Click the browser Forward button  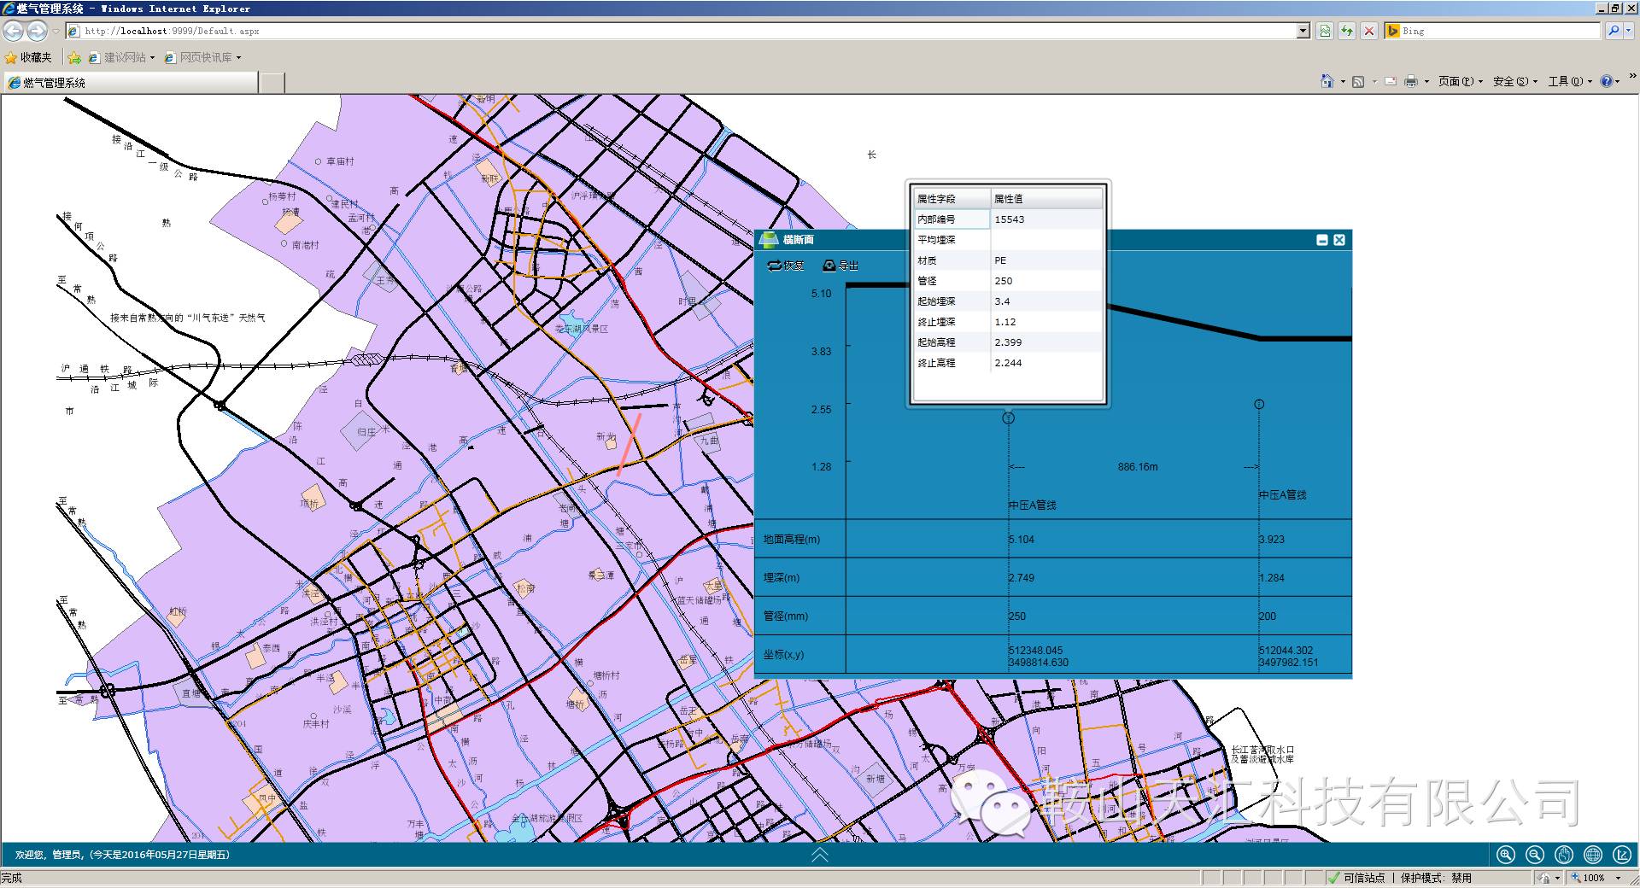[x=37, y=32]
